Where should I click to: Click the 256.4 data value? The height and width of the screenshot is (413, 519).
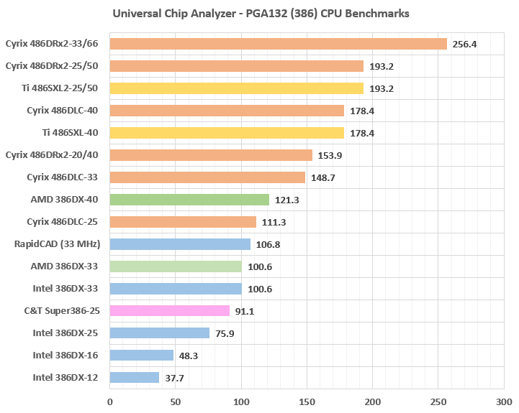465,45
